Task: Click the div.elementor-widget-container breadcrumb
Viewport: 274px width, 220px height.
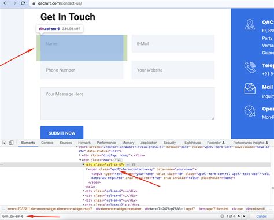Action: click(x=119, y=209)
